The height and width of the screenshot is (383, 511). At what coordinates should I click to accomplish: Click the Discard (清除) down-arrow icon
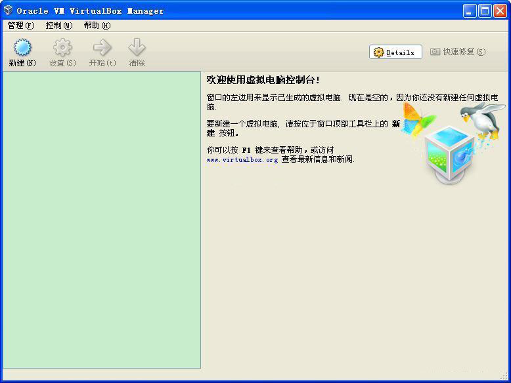137,48
